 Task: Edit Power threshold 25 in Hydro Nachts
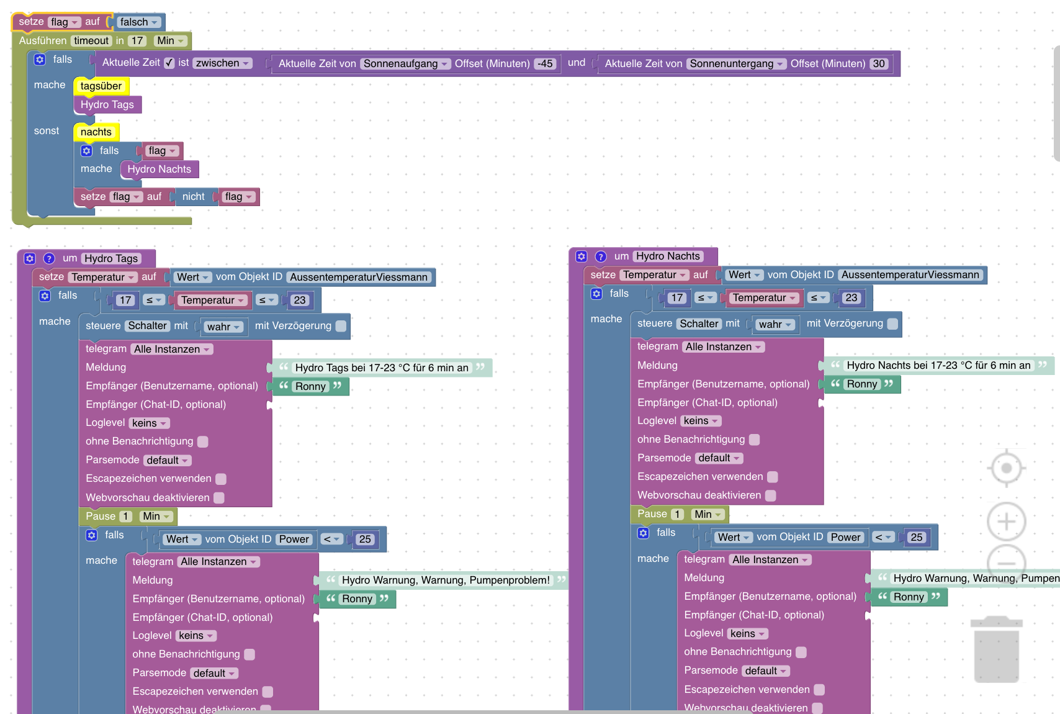tap(917, 538)
